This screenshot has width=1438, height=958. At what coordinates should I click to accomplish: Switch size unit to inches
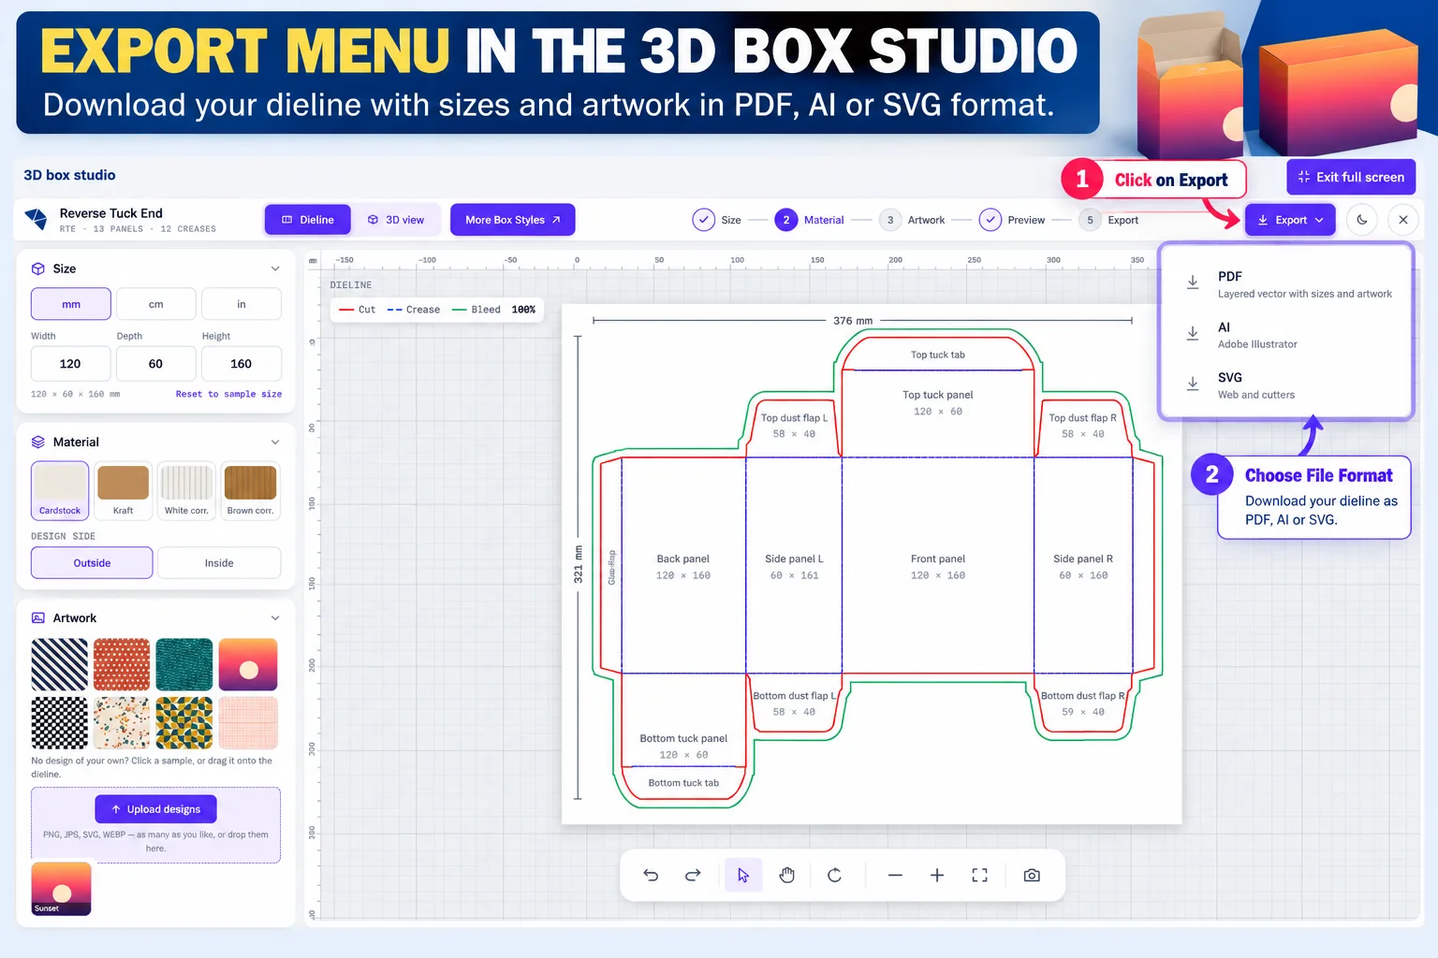[242, 304]
